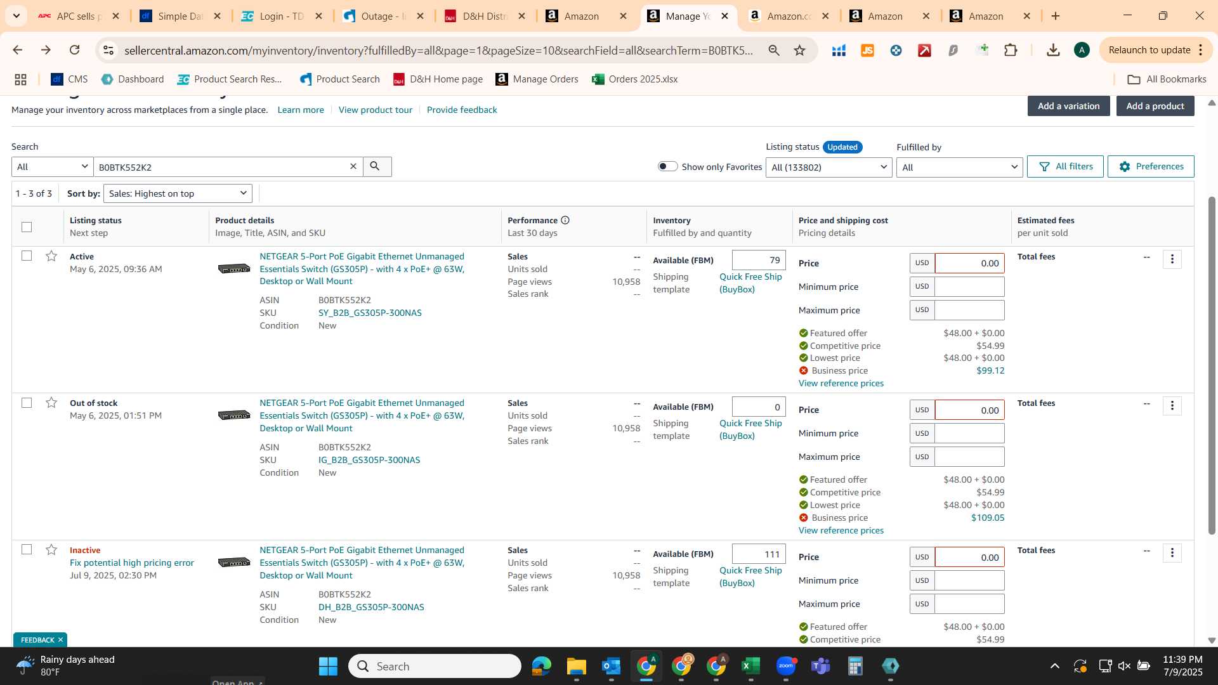
Task: Click Add a variation button
Action: 1068,106
